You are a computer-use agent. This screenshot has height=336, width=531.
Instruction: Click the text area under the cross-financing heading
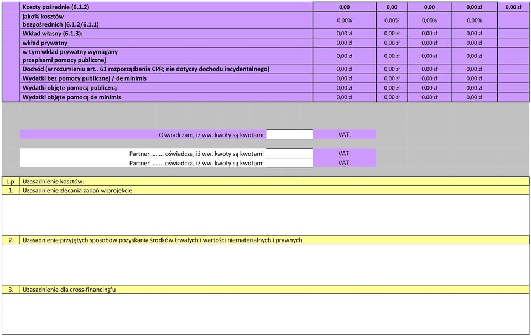(x=265, y=314)
